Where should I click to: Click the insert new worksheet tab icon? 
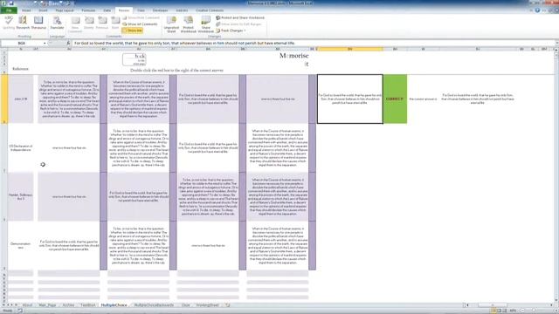point(228,305)
